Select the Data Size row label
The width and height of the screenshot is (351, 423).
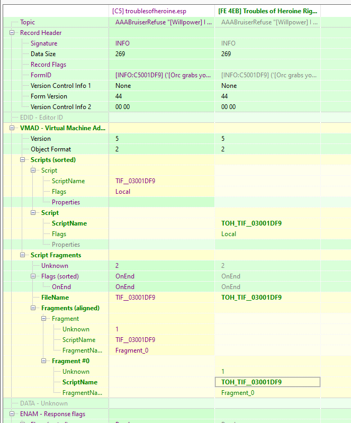[43, 54]
